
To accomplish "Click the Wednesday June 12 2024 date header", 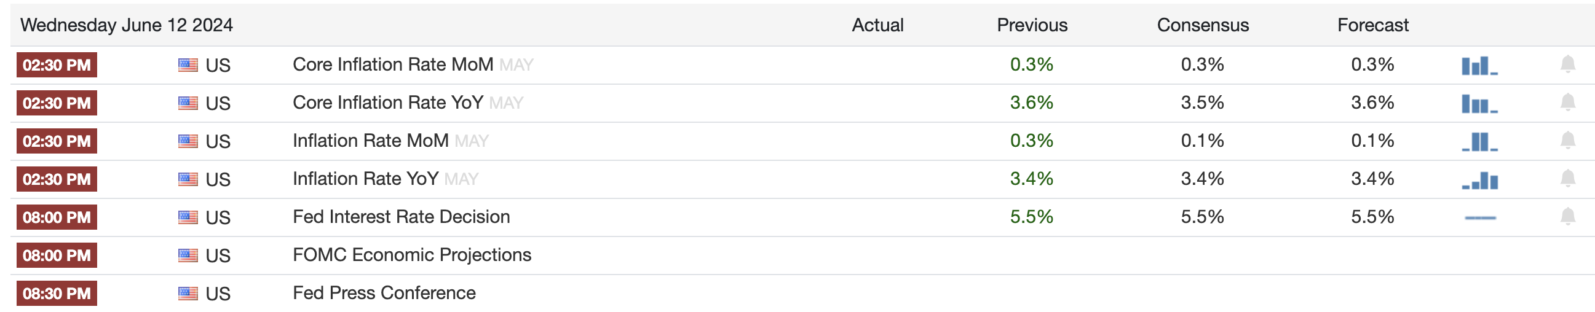I will [x=126, y=25].
